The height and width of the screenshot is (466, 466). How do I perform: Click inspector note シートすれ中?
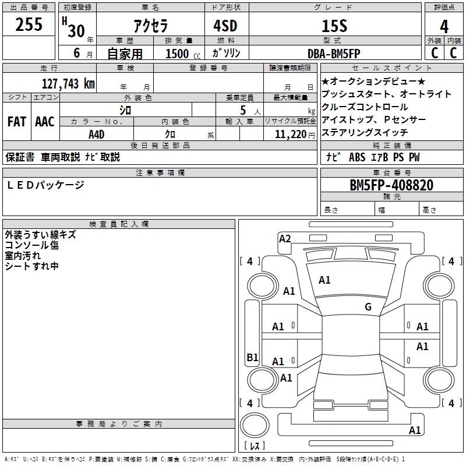coord(32,266)
